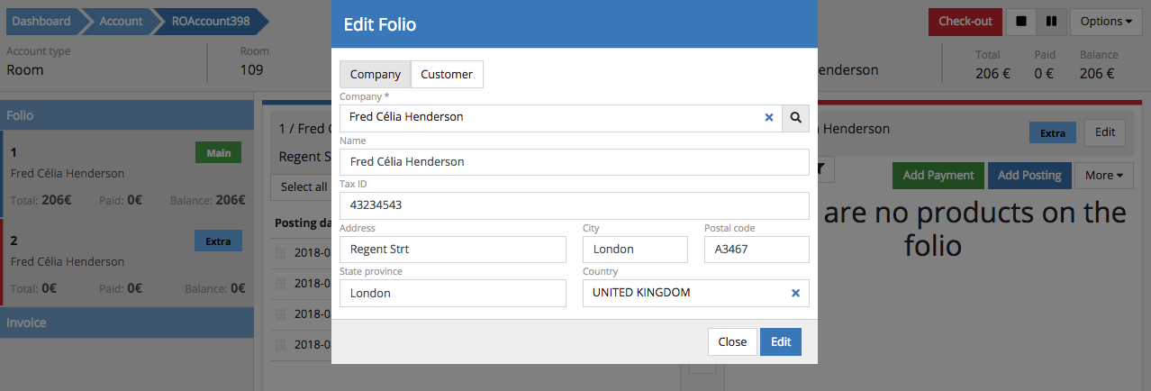Click the green Add Payment button

coord(938,176)
